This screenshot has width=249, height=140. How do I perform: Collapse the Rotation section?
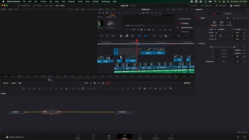[198, 44]
